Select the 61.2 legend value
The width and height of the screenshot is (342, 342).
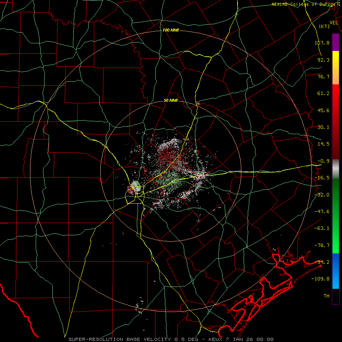coord(323,93)
